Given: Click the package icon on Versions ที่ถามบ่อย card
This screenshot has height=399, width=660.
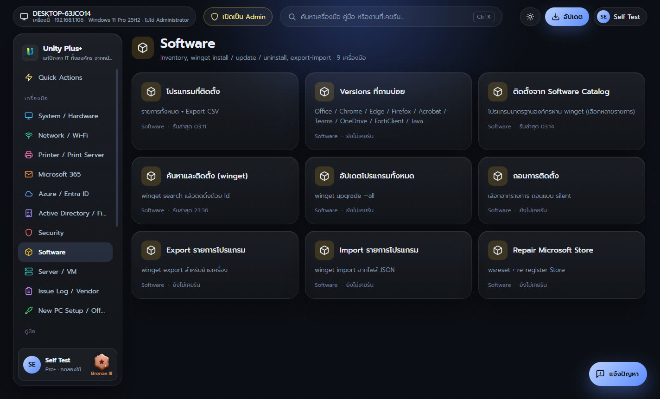Looking at the screenshot, I should 324,92.
